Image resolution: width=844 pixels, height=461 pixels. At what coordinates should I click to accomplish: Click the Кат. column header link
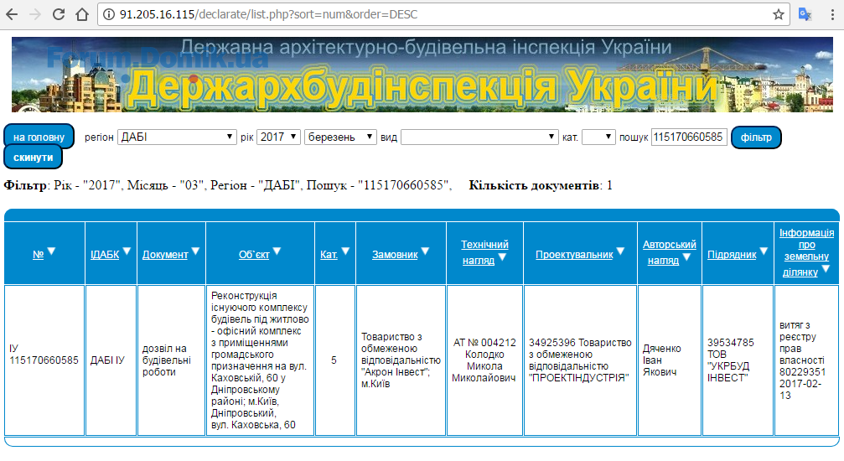329,255
